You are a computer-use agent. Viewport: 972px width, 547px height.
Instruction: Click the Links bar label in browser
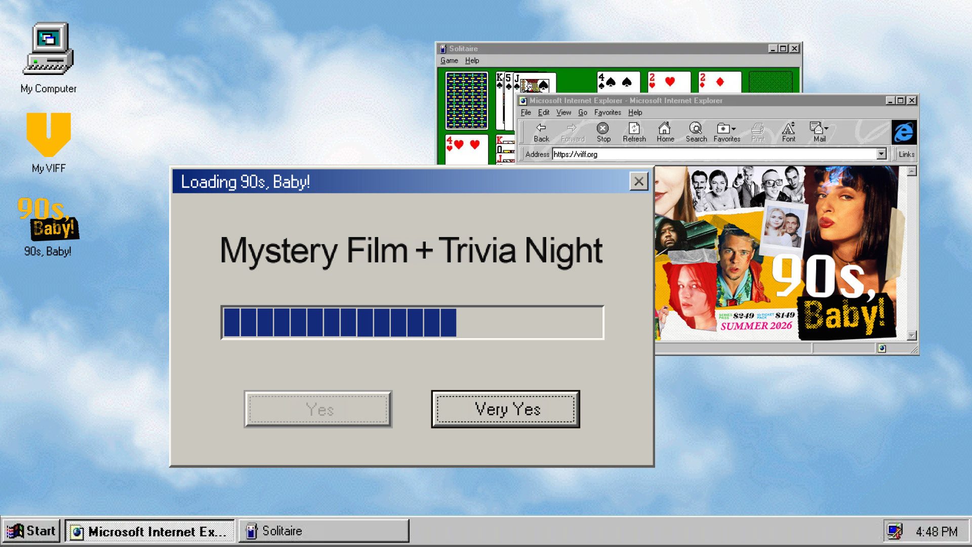tap(906, 154)
